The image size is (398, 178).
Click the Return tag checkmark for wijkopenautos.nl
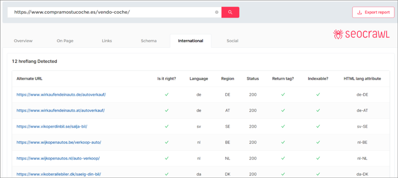[x=283, y=158]
